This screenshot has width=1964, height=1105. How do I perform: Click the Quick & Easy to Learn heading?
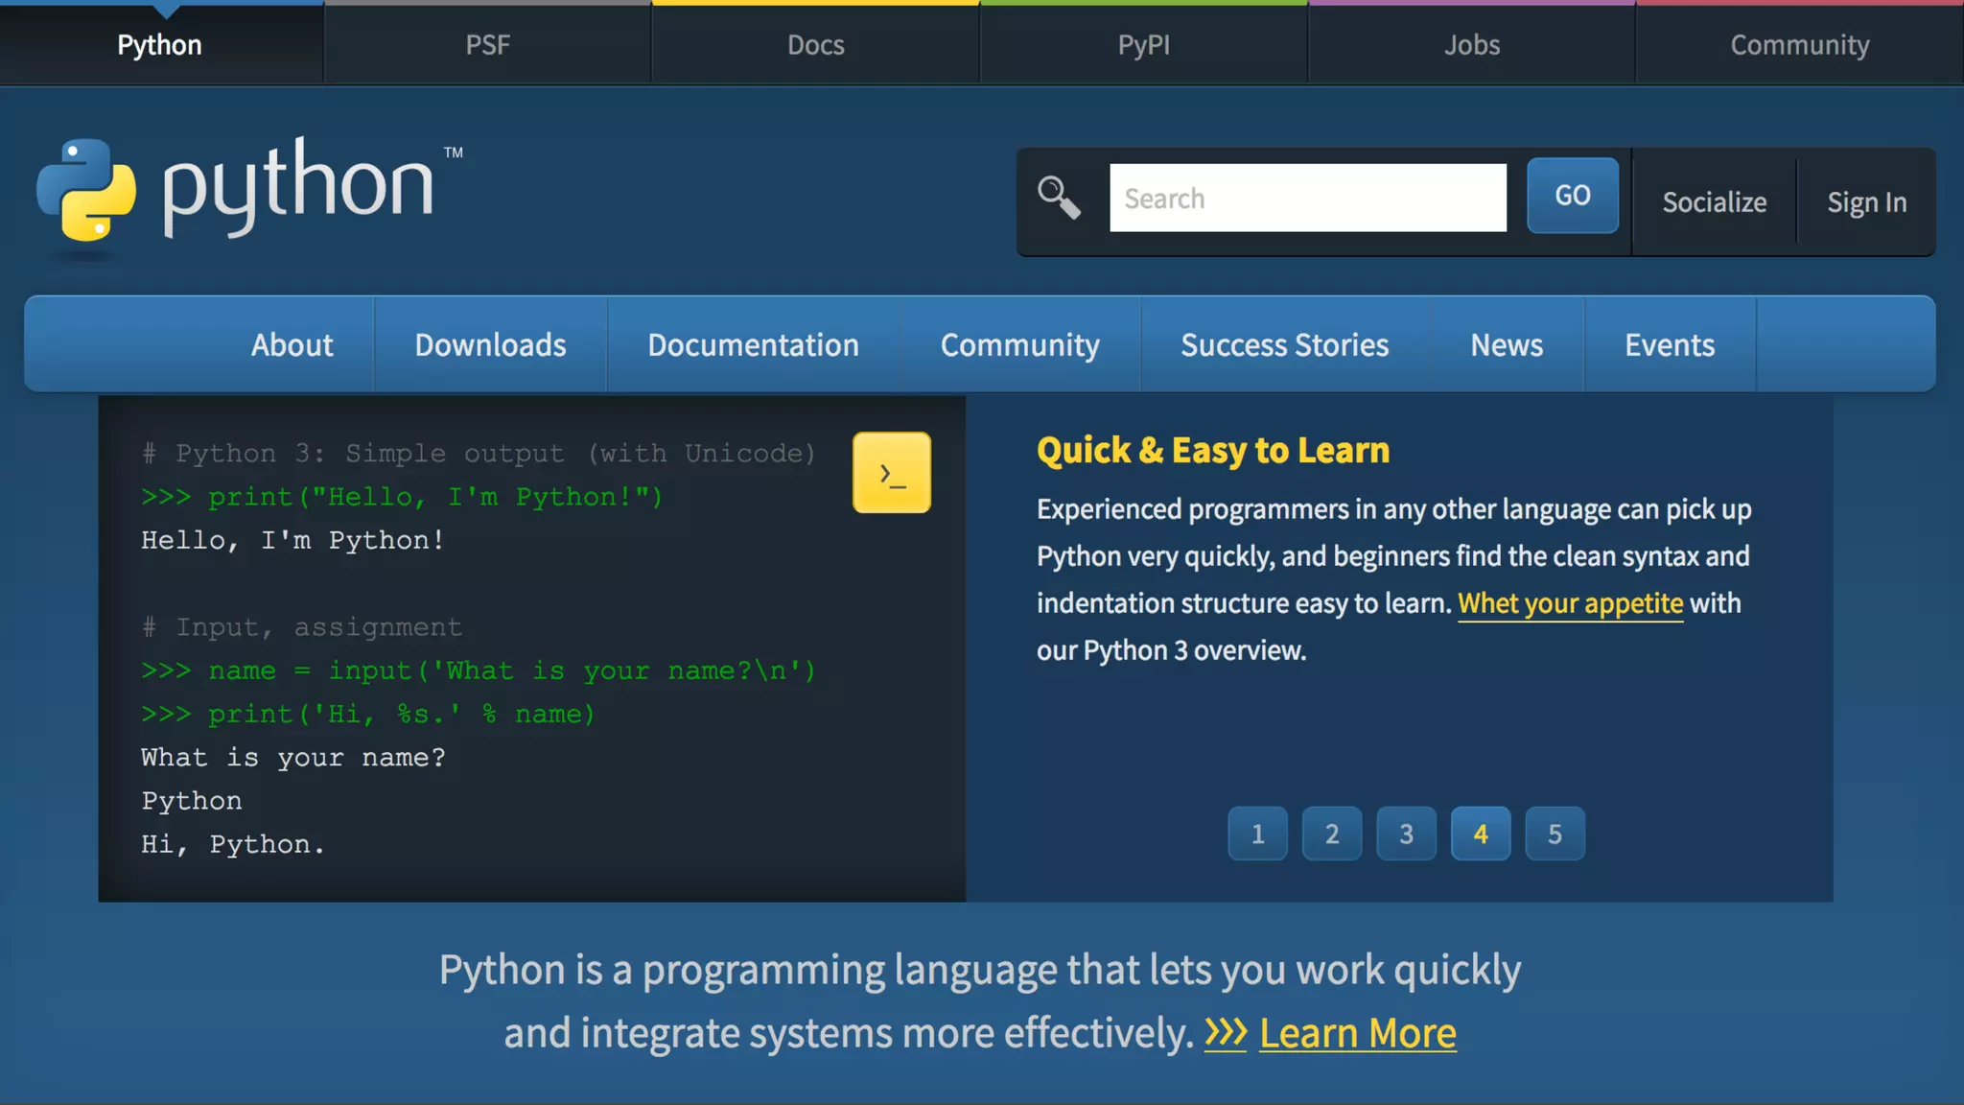point(1212,450)
